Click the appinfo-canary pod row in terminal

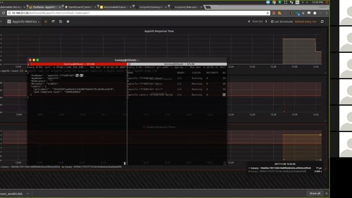coord(177,95)
